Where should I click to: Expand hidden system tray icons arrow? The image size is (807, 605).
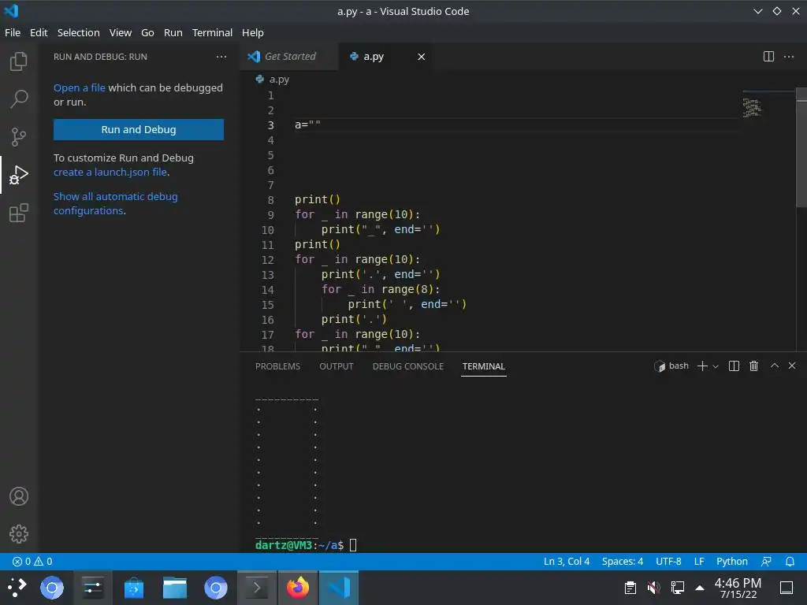tap(700, 588)
